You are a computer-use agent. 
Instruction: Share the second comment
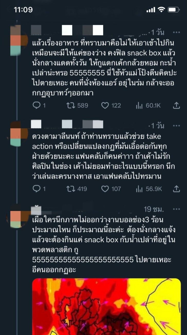(176, 189)
